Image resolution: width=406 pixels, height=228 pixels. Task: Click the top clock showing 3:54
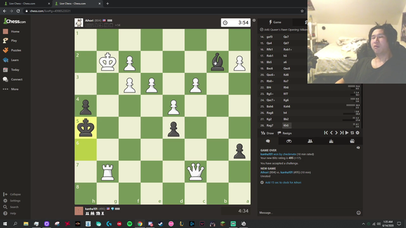235,23
